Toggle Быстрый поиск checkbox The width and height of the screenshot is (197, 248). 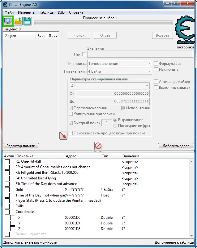(x=71, y=123)
